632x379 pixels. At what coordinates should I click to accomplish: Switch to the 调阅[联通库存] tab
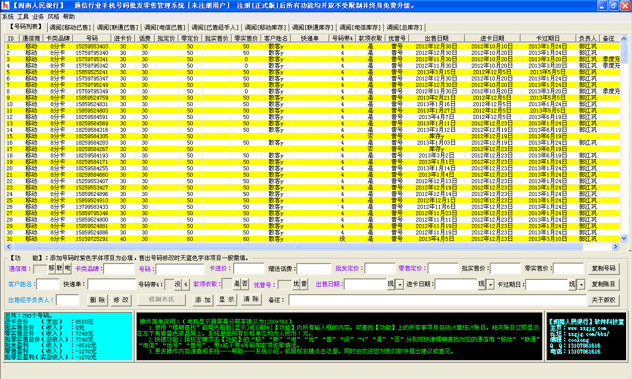click(x=313, y=28)
